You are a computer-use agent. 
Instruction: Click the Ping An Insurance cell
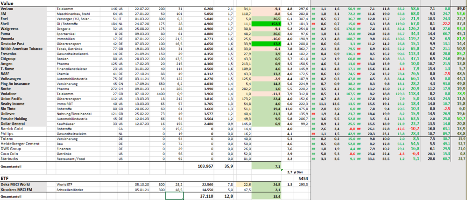[23, 84]
